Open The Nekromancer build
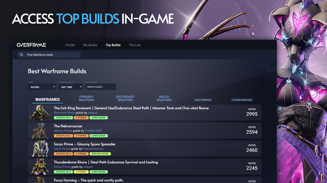The image size is (327, 183). [x=68, y=126]
